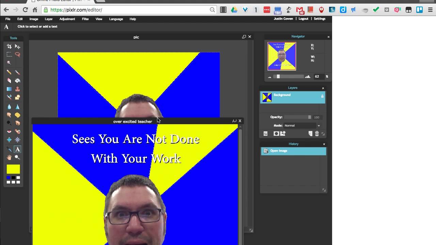The height and width of the screenshot is (245, 436).
Task: Select the Paint Bucket tool
Action: click(17, 81)
